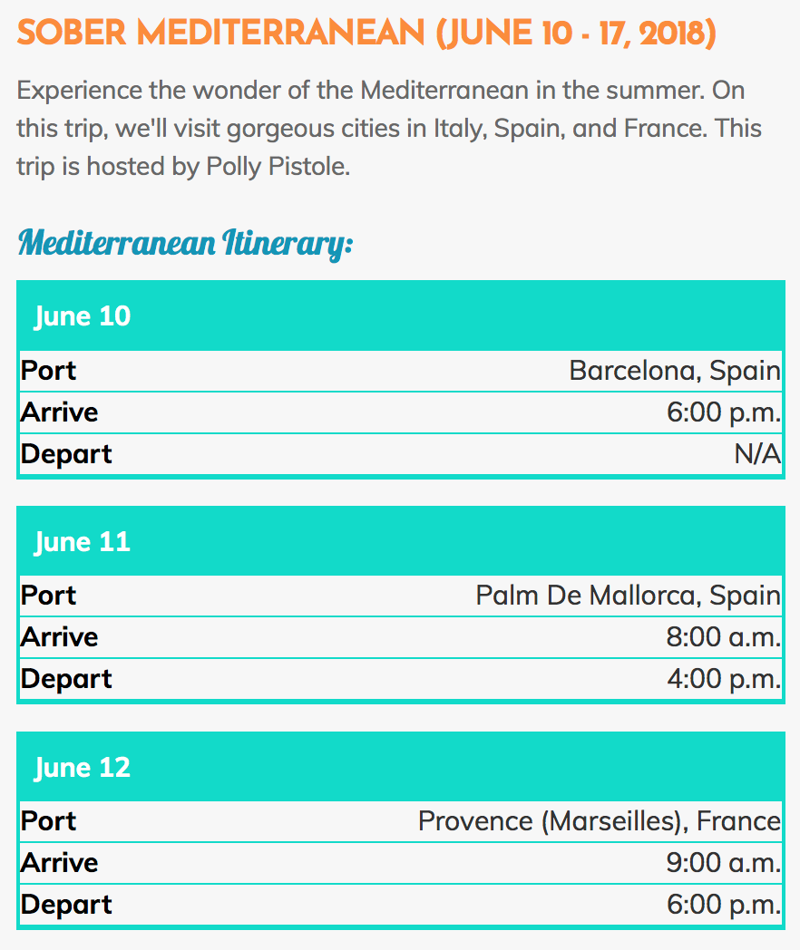Select the Barcelona, Spain port value
Screen dimensions: 800x950
click(675, 371)
